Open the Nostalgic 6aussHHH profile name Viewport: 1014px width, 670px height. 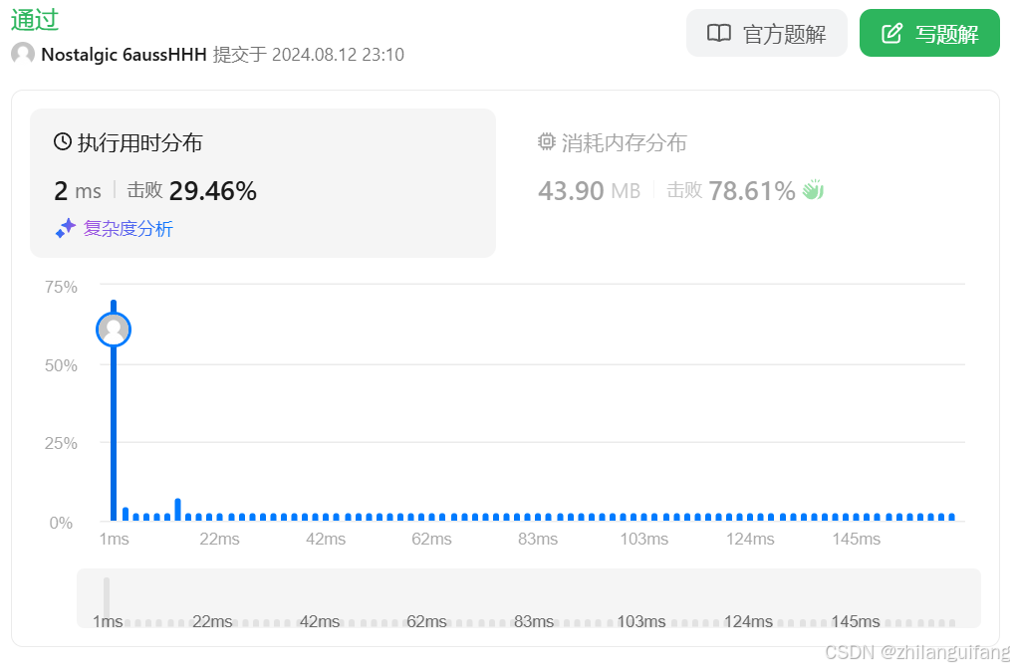tap(124, 55)
